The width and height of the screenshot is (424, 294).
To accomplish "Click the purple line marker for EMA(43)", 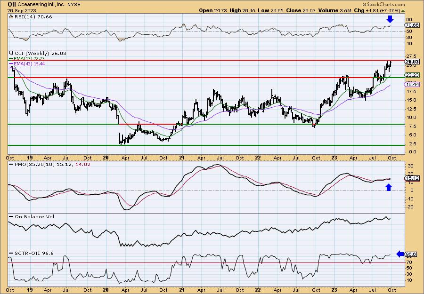I will tap(11, 64).
